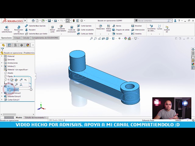The height and width of the screenshot is (146, 195).
Task: Create a new document
Action: [37, 21]
